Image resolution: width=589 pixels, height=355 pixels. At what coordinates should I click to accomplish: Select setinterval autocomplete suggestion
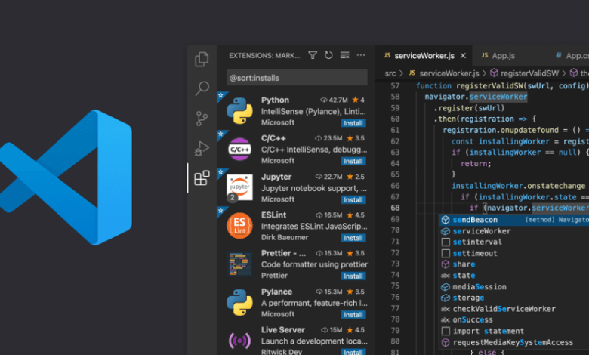coord(514,242)
